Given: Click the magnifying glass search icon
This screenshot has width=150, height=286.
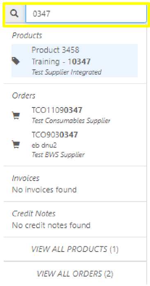Looking at the screenshot, I should (14, 14).
